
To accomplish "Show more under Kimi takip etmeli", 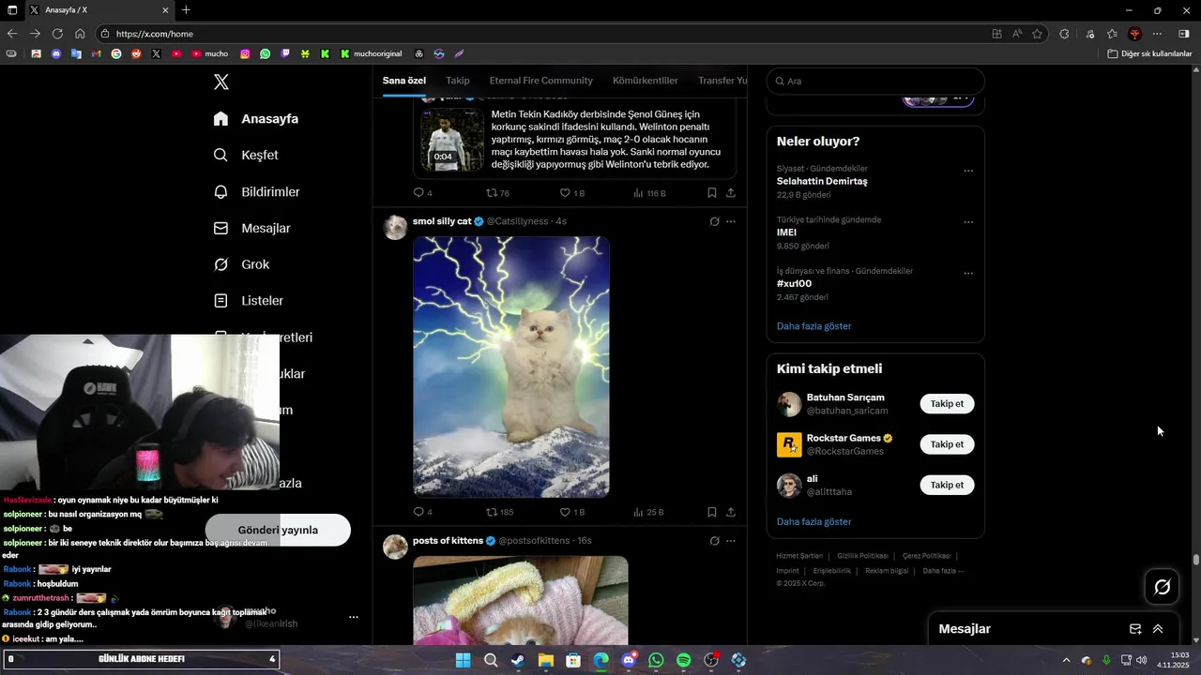I will tap(813, 521).
